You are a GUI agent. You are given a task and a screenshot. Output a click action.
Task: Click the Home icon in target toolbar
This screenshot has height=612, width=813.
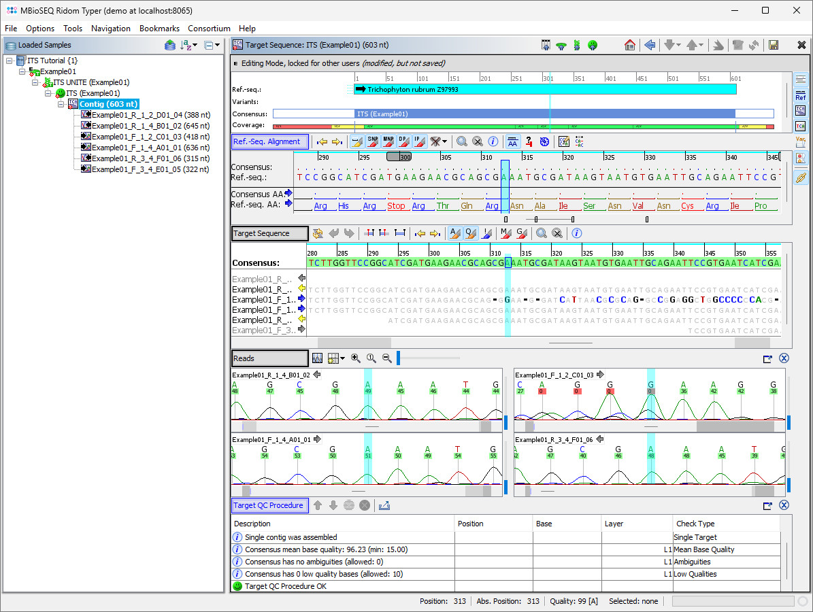coord(630,45)
